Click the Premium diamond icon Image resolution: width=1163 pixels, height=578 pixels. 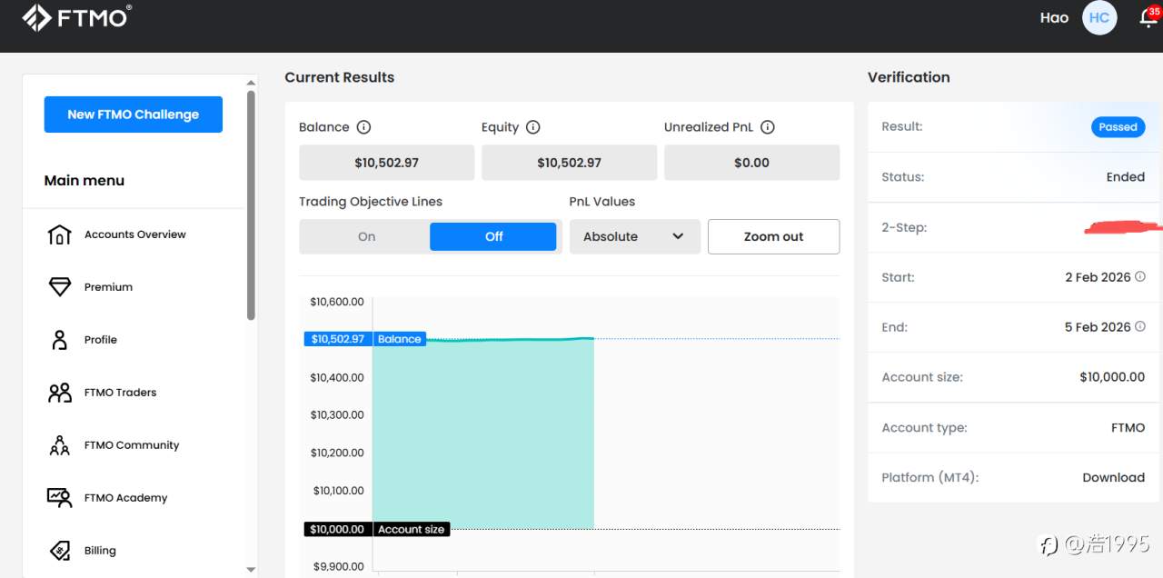click(59, 287)
